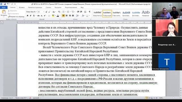This screenshot has height=102, width=182.
Task: Click the Вырезать button
Action: (x=13, y=11)
